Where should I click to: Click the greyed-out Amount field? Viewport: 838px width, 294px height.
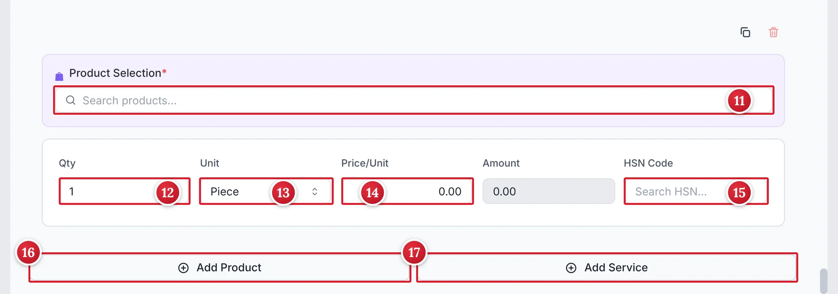549,191
